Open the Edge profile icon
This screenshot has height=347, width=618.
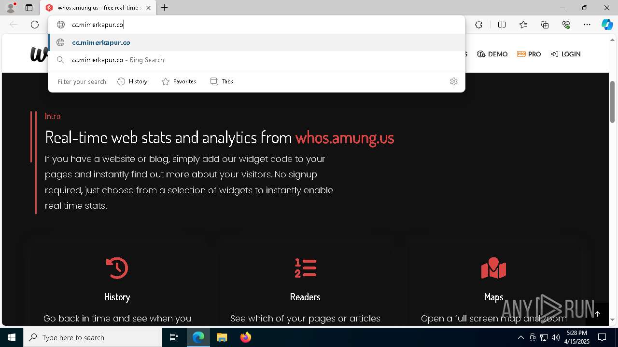11,8
